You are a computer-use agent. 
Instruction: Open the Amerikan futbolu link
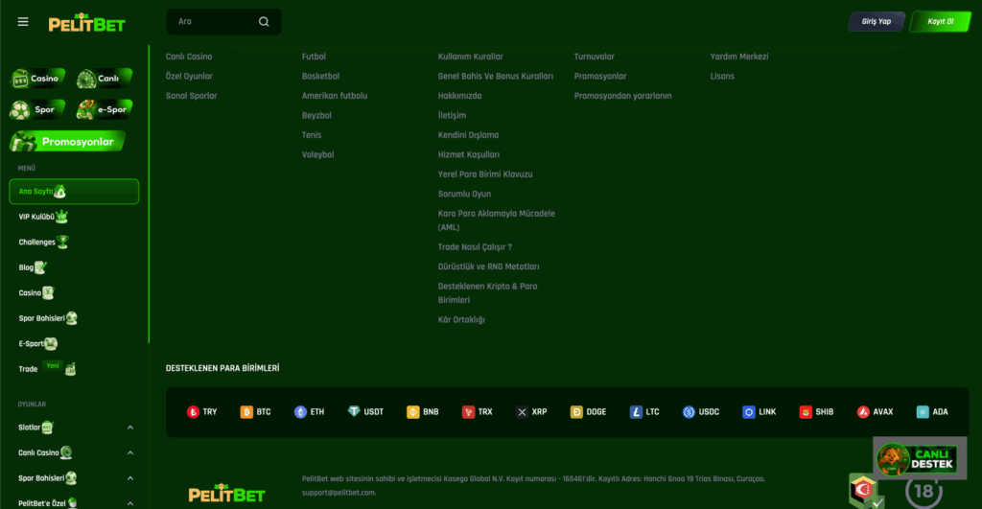pyautogui.click(x=335, y=96)
